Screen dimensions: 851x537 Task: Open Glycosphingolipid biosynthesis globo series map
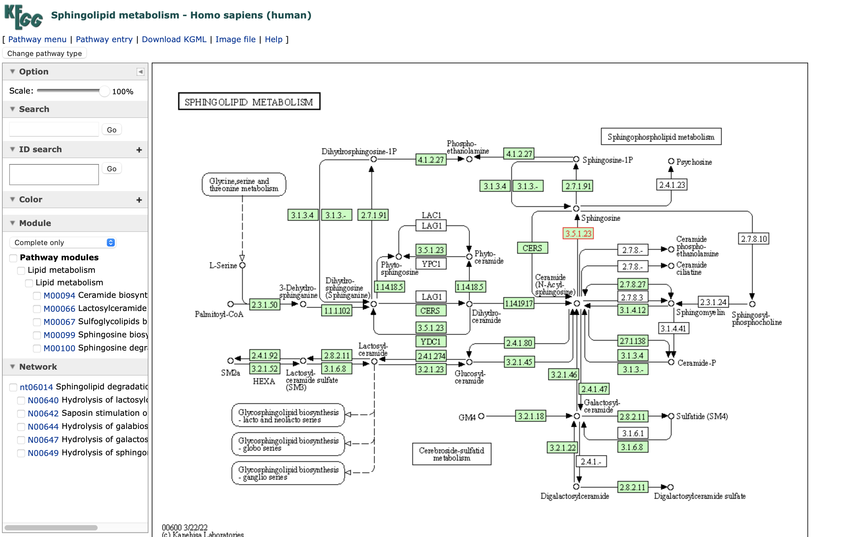(x=288, y=444)
